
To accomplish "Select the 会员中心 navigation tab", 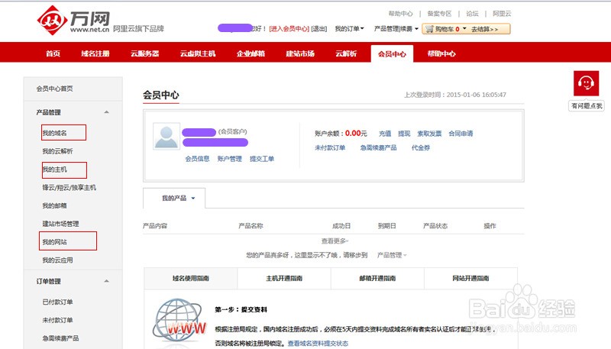I will coord(392,53).
